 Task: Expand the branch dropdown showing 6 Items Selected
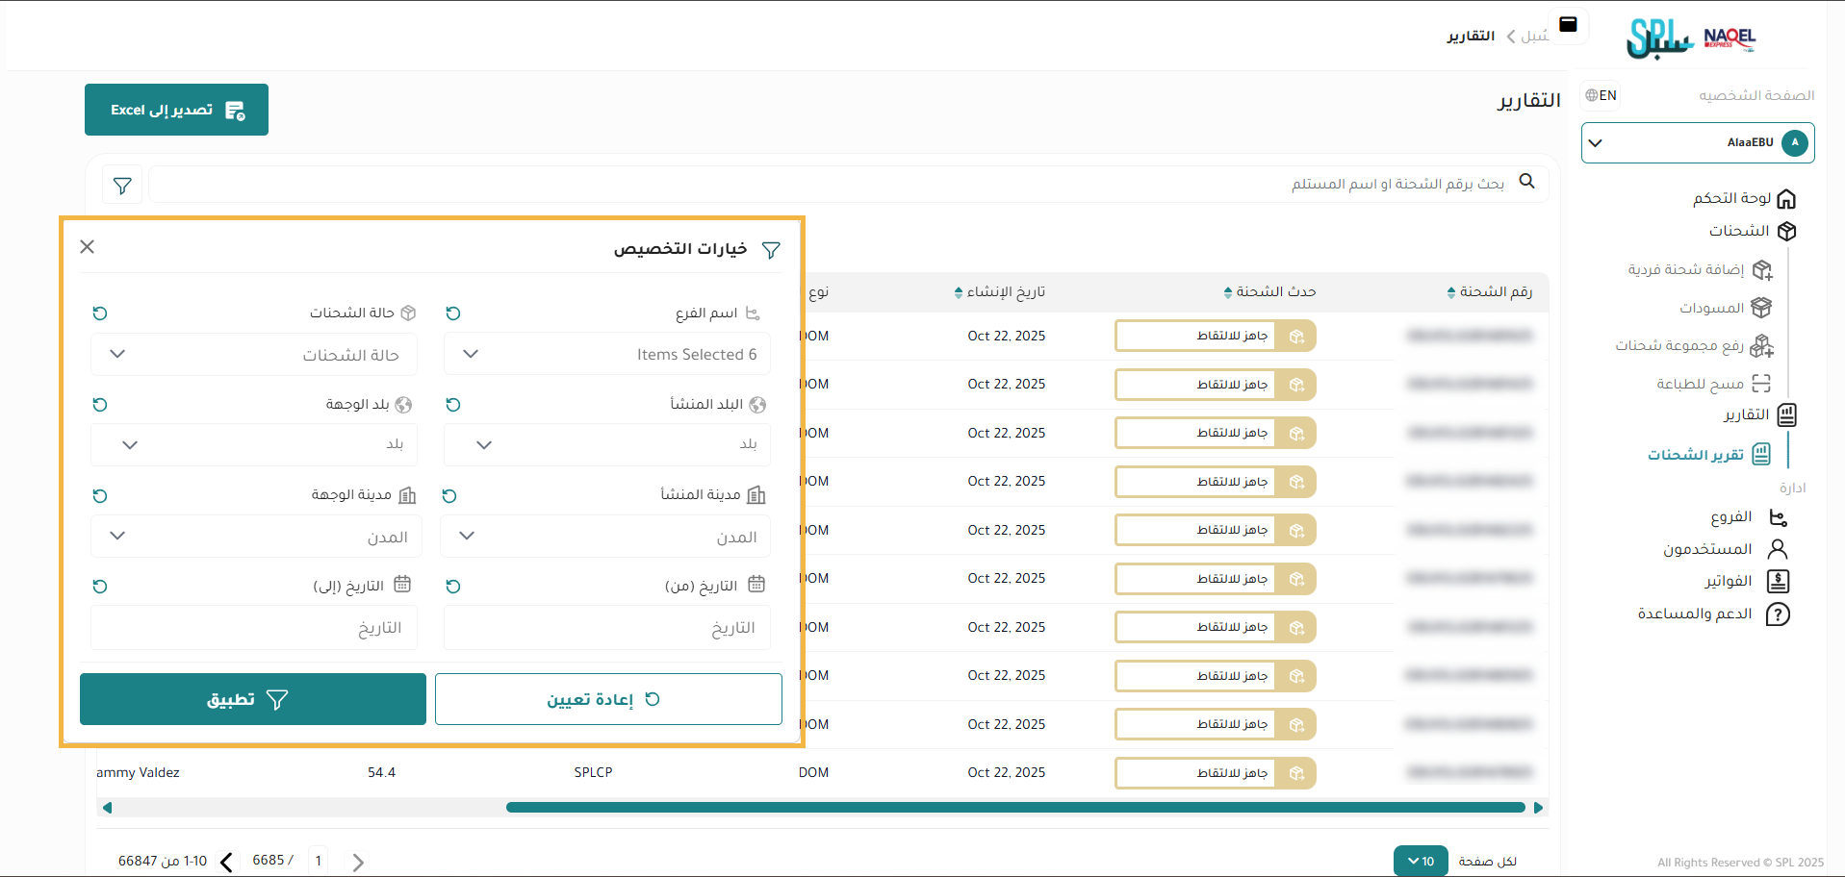click(606, 355)
